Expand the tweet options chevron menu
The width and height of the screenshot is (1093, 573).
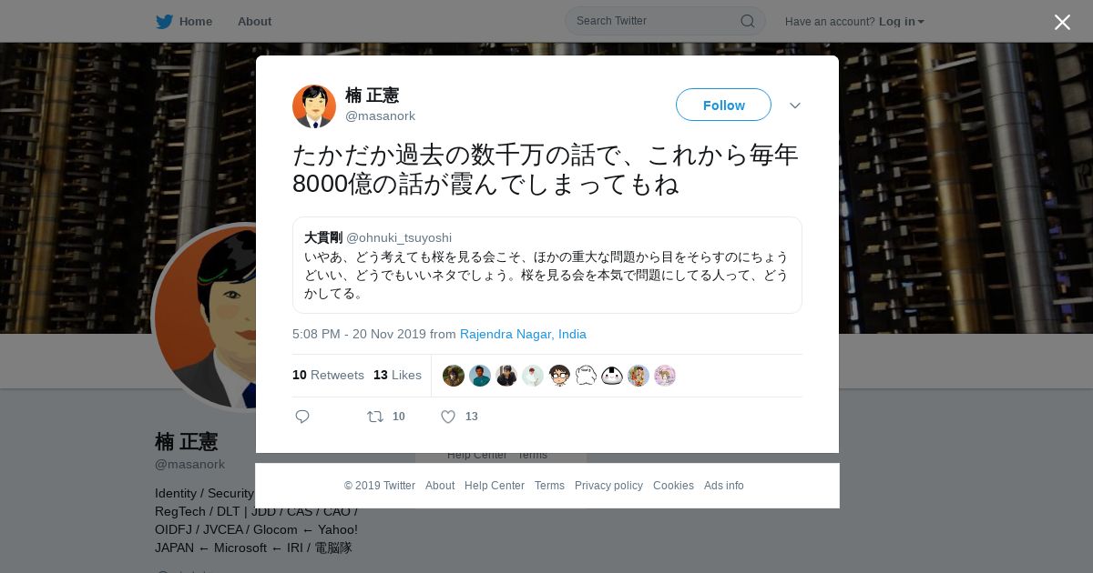(x=795, y=106)
